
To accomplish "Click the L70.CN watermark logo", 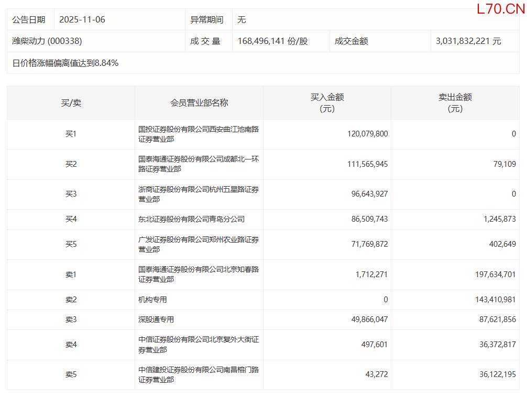I will (500, 9).
